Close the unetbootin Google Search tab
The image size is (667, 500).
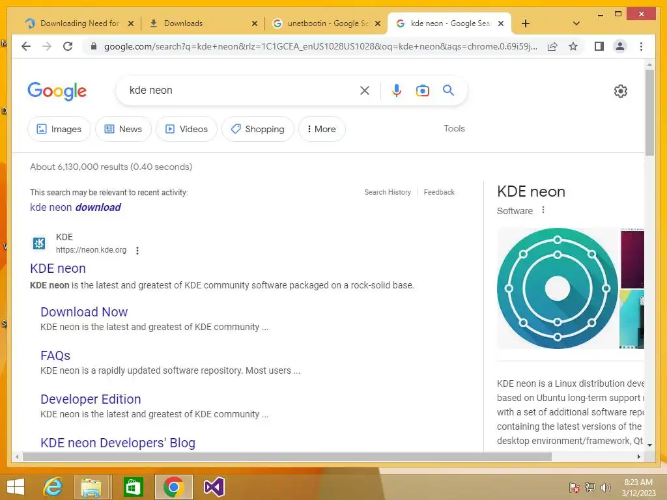[377, 23]
